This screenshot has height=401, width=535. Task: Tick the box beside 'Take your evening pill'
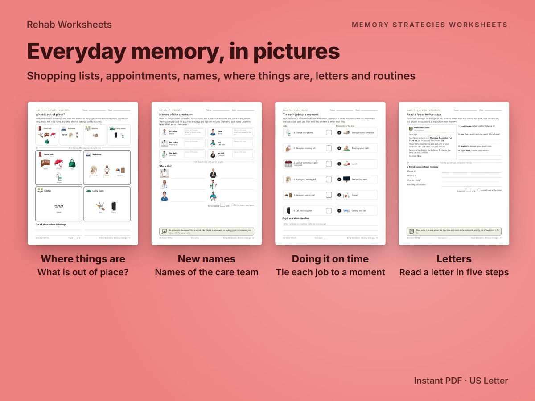(x=329, y=195)
